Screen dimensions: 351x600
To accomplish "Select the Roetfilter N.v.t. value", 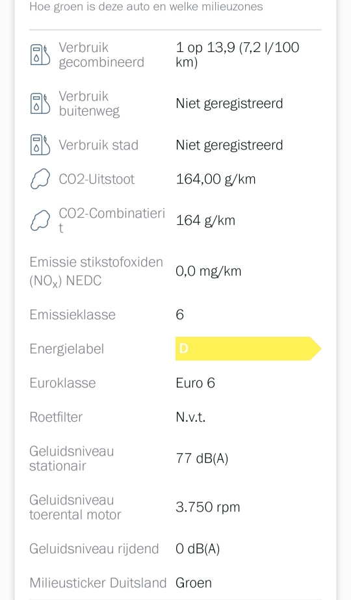I will (x=190, y=417).
